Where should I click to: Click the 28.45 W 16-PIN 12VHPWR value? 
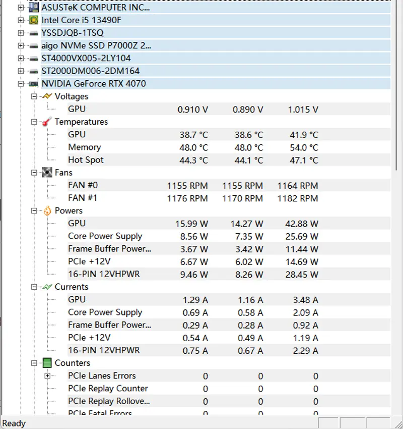coord(302,275)
